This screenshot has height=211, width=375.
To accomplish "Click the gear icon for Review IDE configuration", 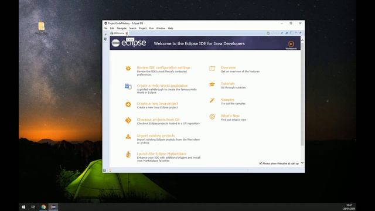I will pos(128,69).
